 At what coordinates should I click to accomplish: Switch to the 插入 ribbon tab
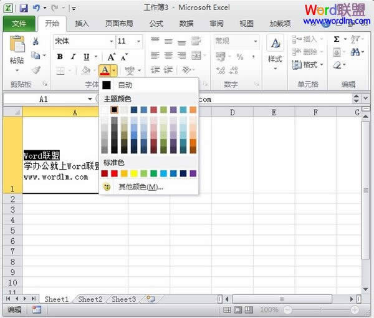(x=82, y=24)
